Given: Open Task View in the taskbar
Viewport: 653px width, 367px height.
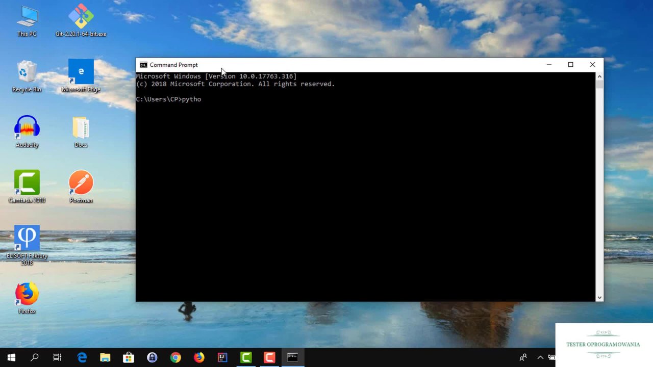Looking at the screenshot, I should point(57,357).
